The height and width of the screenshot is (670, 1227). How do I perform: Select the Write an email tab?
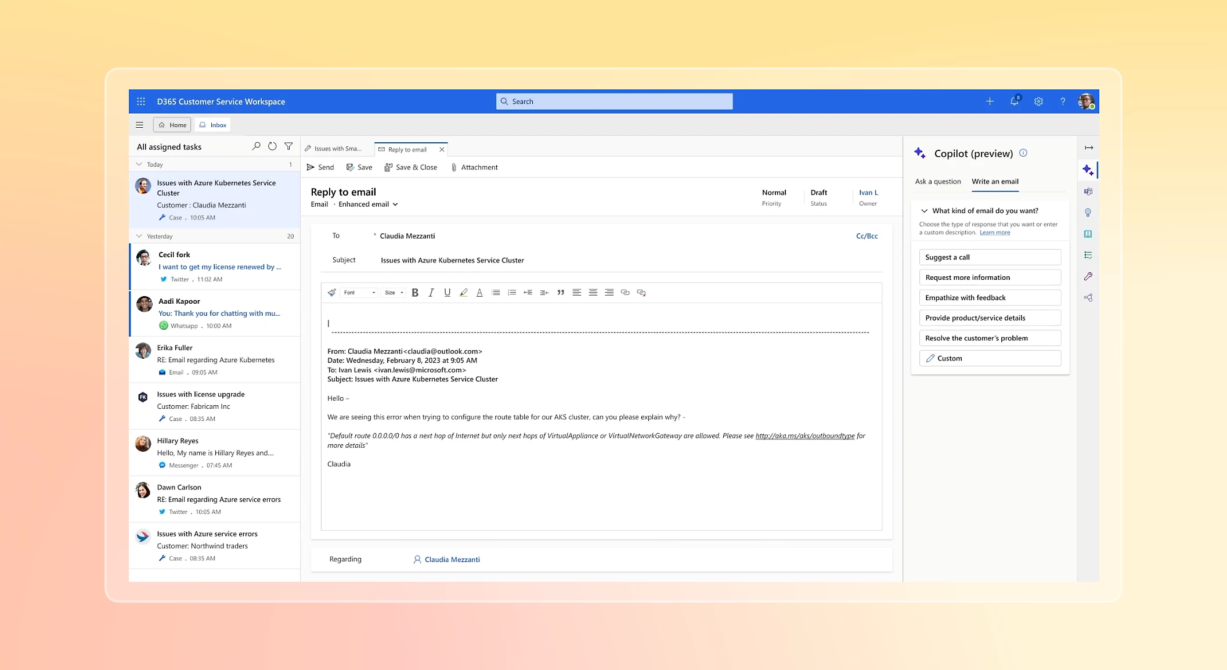pyautogui.click(x=995, y=181)
